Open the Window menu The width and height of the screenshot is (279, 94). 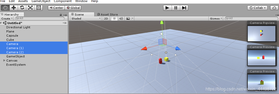click(81, 1)
